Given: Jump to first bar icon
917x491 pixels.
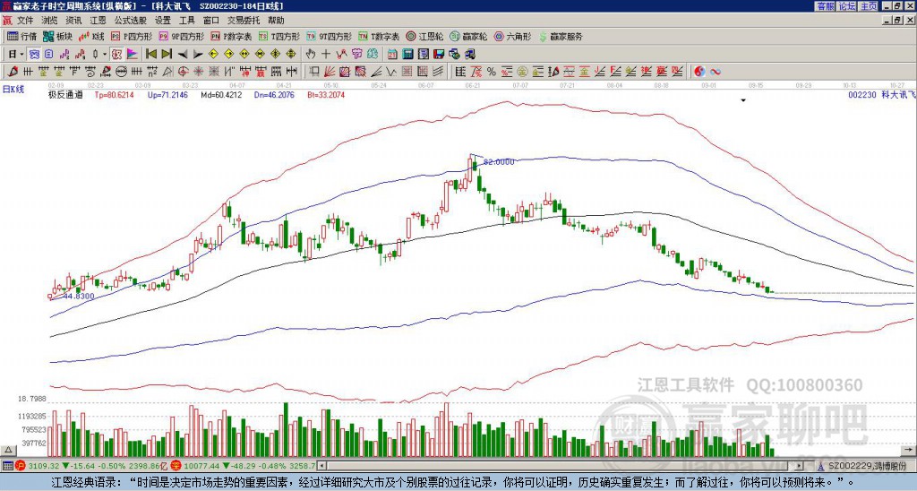Looking at the screenshot, I should [150, 55].
